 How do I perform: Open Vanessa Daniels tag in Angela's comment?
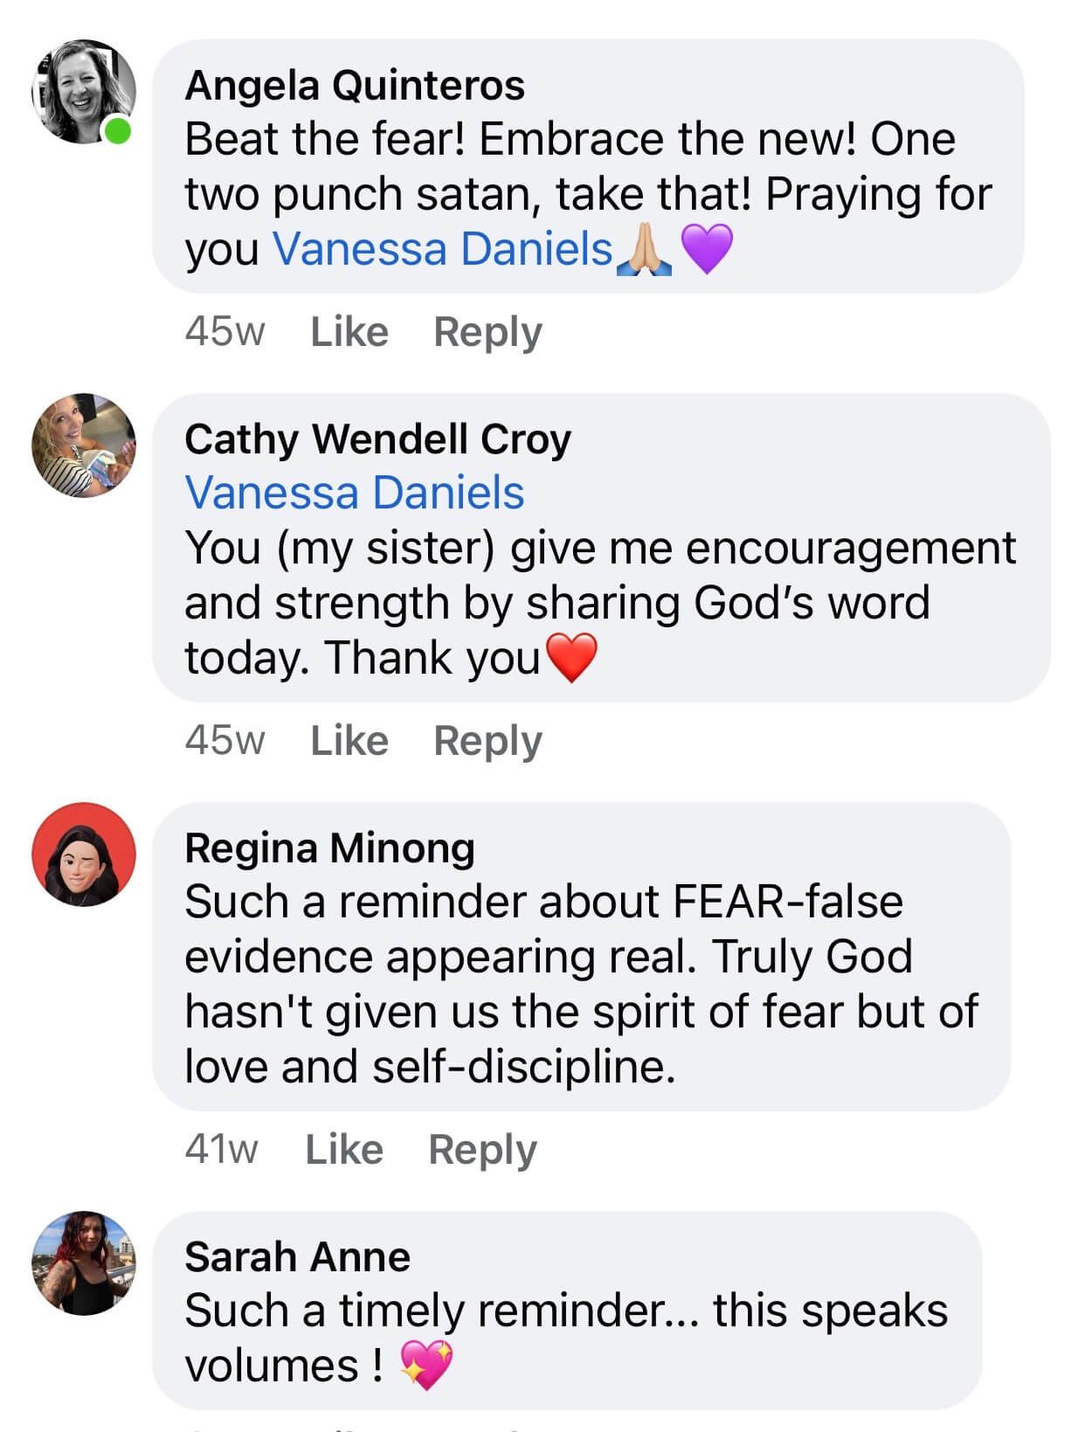[442, 249]
